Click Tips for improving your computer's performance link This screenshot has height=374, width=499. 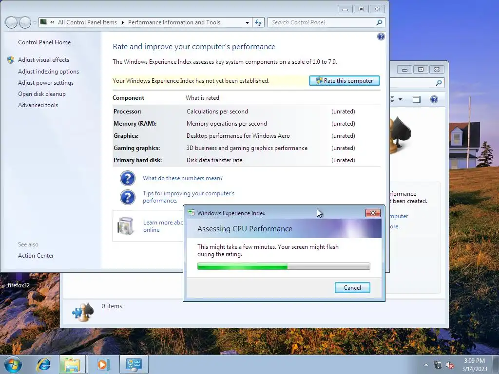189,197
